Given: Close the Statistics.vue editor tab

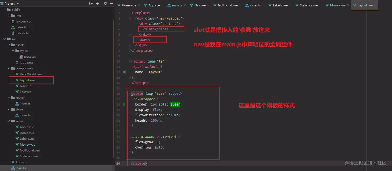Looking at the screenshot, I should pos(320,5).
